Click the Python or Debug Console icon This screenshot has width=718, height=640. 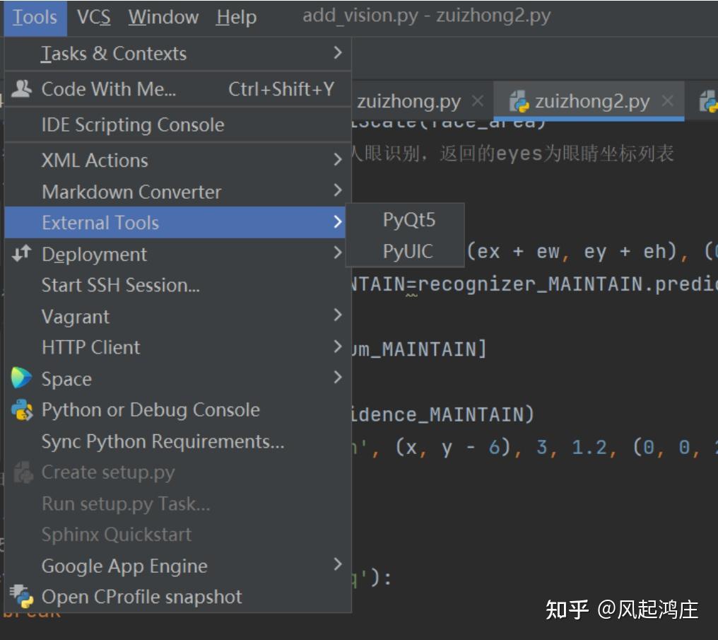(x=23, y=409)
